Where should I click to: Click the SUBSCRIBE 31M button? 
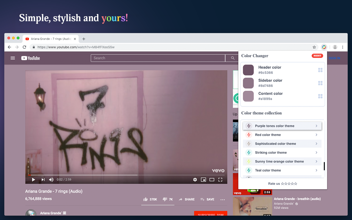[x=211, y=213]
